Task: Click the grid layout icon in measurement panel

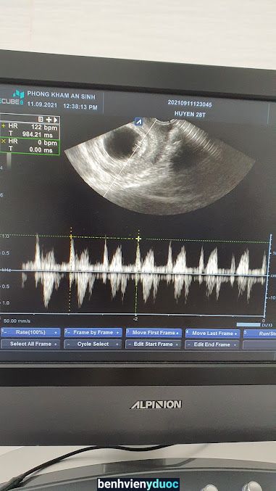Action: click(41, 120)
